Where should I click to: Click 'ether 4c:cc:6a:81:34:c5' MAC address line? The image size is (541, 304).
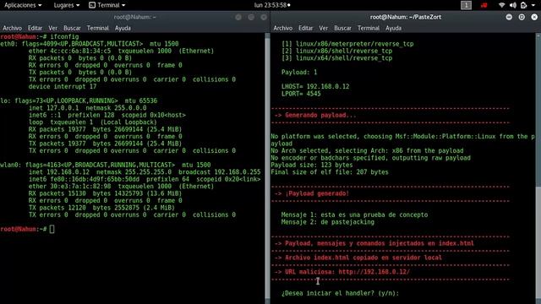(x=122, y=51)
